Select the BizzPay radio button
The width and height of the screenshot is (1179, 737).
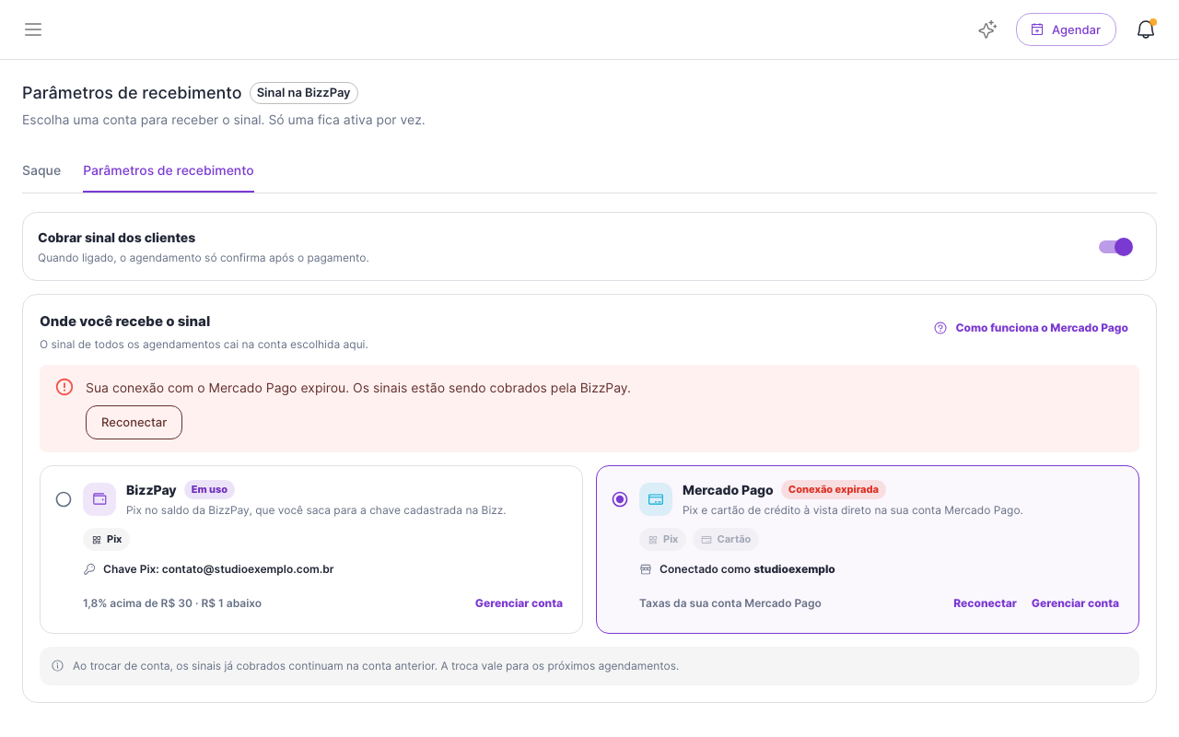pyautogui.click(x=64, y=499)
